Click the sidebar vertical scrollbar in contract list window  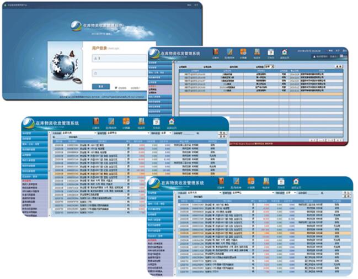click(174, 88)
